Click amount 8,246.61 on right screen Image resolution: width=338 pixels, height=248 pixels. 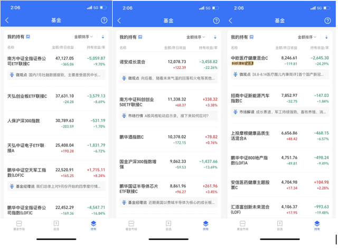(x=289, y=58)
